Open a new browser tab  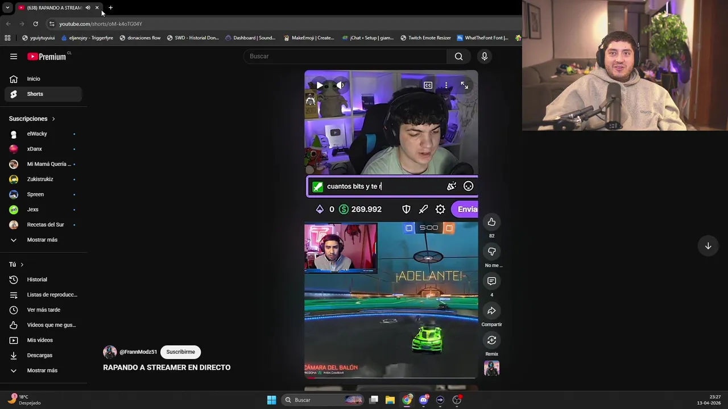pyautogui.click(x=110, y=8)
